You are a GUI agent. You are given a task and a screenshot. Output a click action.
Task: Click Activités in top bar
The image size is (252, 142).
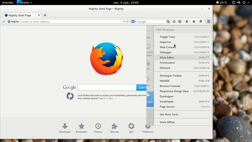click(8, 2)
